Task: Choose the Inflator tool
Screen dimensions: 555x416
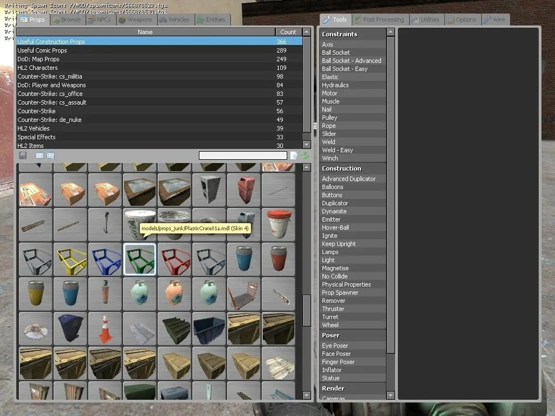Action: [352, 370]
